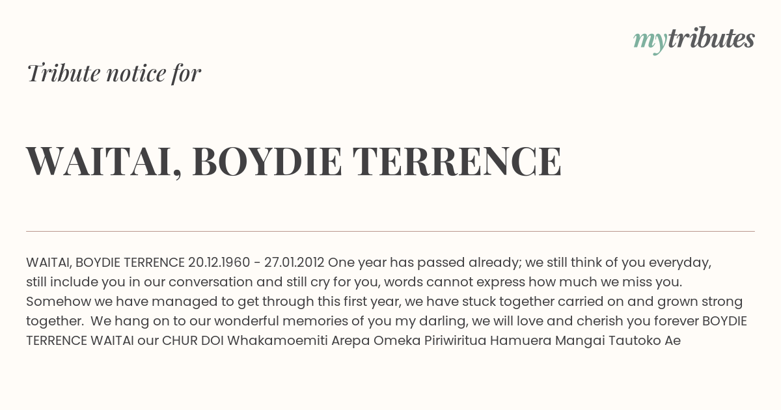
Task: Click the large WAITAI, BOYDIE TERRENCE title
Action: (294, 161)
